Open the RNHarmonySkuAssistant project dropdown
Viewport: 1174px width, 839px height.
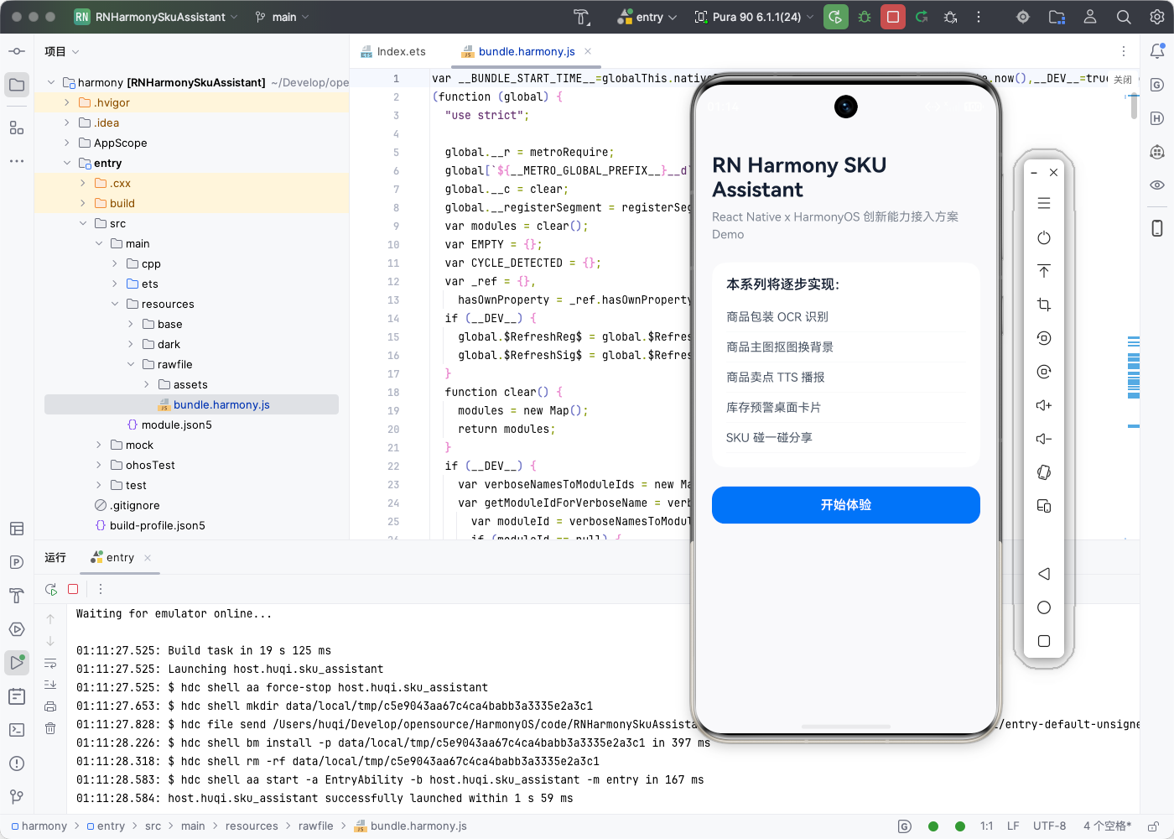point(157,17)
